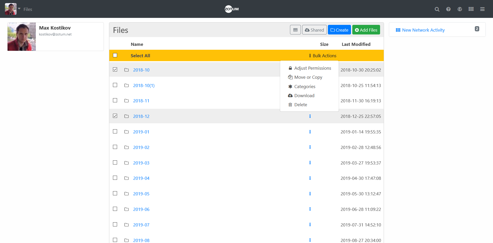Open the apps grid icon in navbar
493x243 pixels.
click(471, 9)
